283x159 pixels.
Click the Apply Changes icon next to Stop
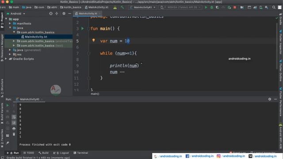coord(229,8)
